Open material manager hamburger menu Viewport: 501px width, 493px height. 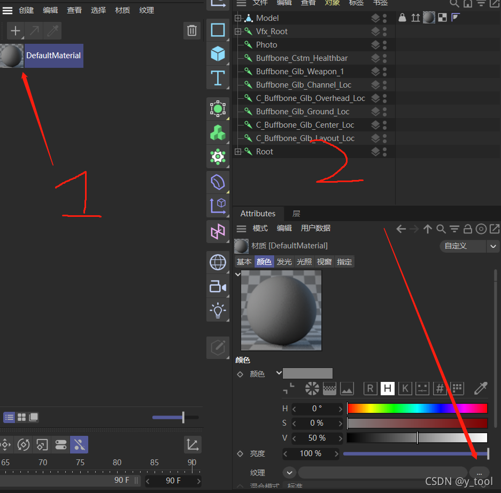coord(7,11)
